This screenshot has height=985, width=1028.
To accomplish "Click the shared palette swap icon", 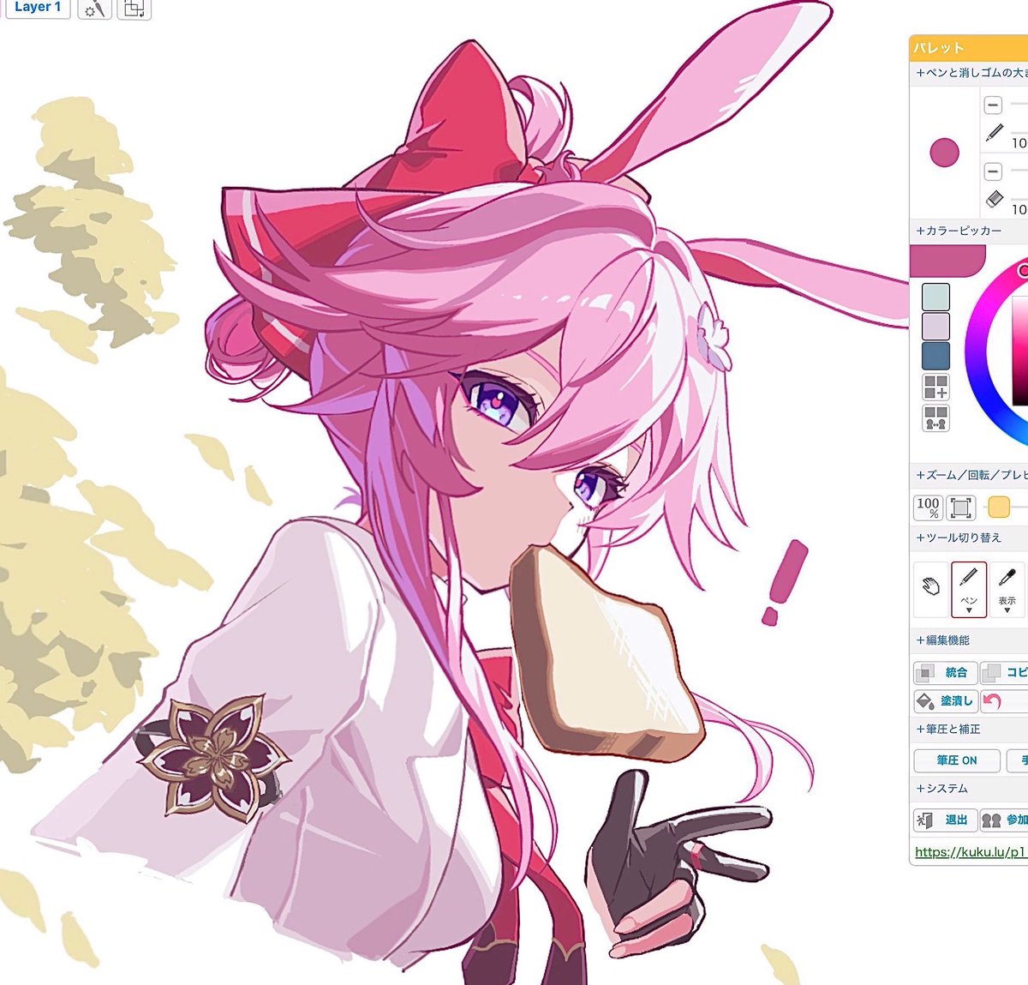I will click(x=935, y=417).
